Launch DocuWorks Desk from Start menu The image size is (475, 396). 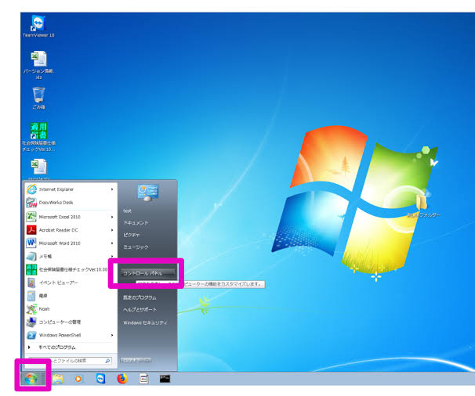point(71,203)
